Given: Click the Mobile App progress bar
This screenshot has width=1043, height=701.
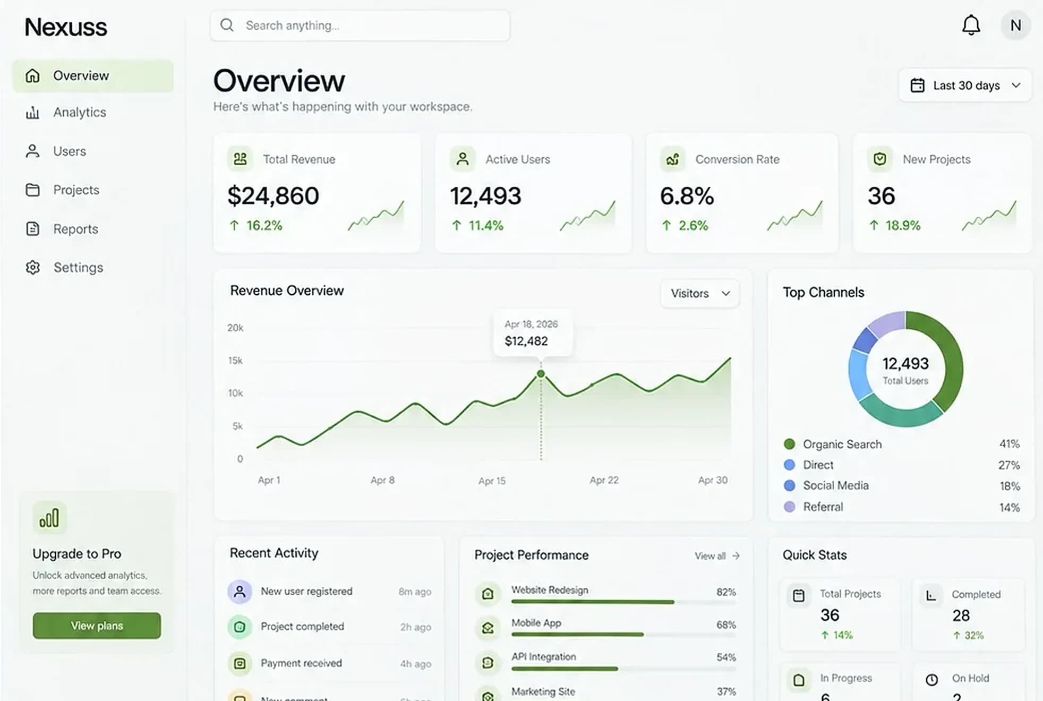Looking at the screenshot, I should [623, 635].
